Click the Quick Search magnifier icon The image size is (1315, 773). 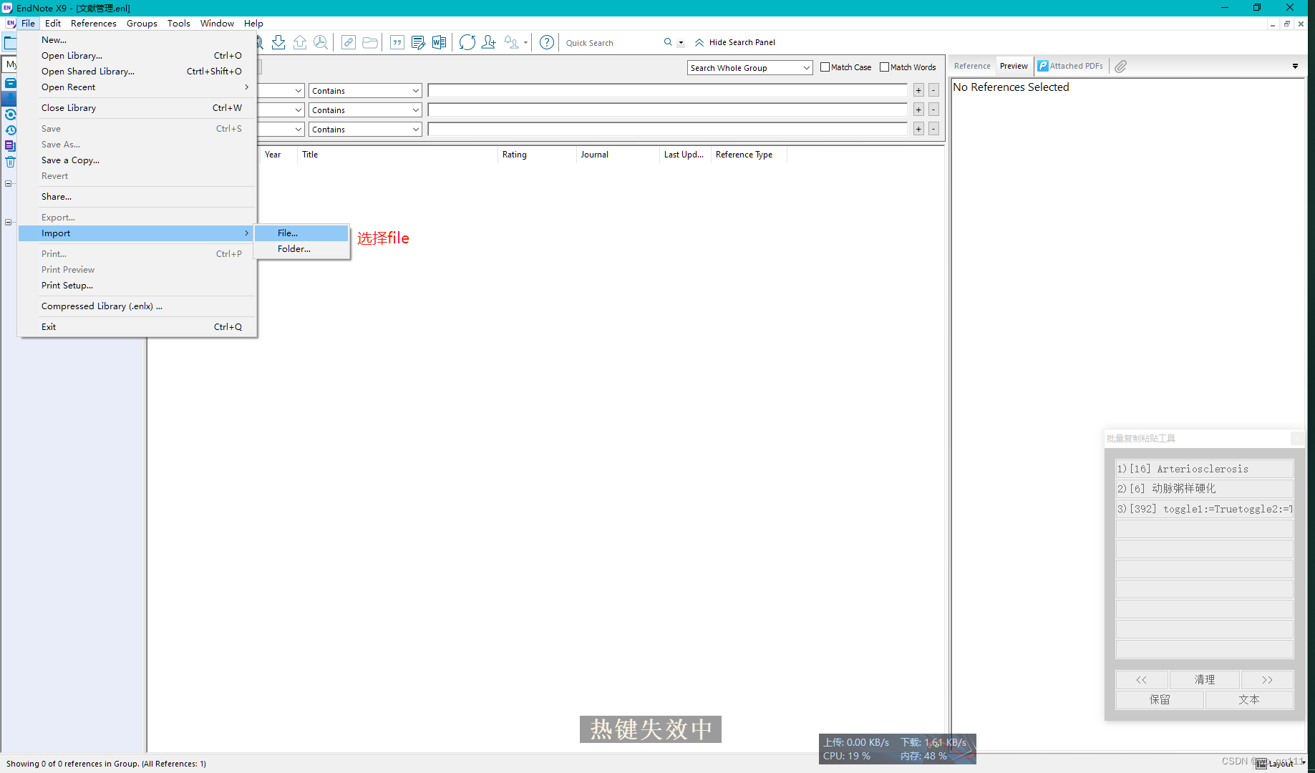[668, 42]
